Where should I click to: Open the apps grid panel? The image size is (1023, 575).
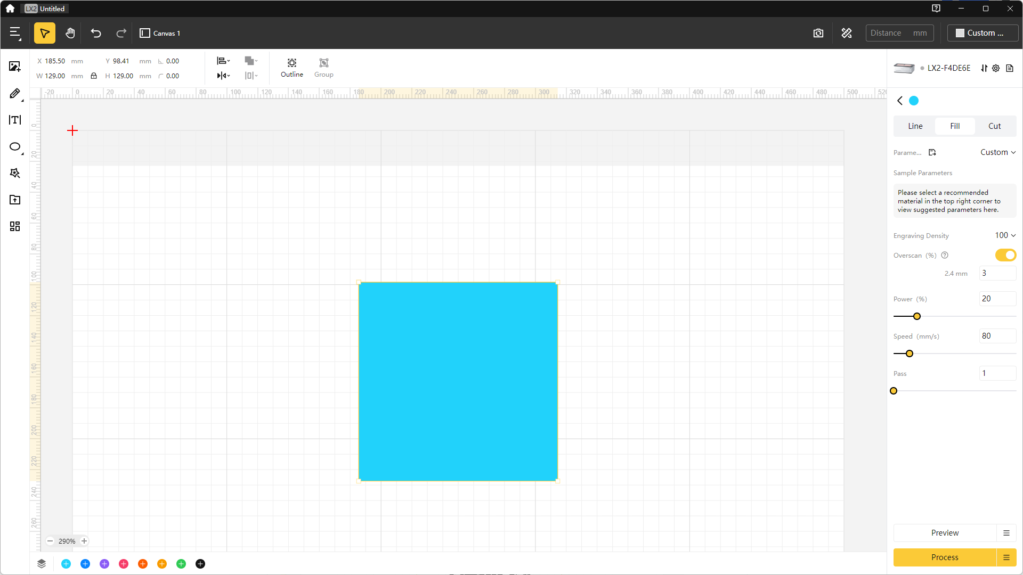[x=15, y=226]
